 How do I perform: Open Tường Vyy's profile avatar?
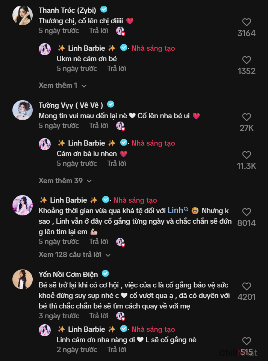point(22,110)
